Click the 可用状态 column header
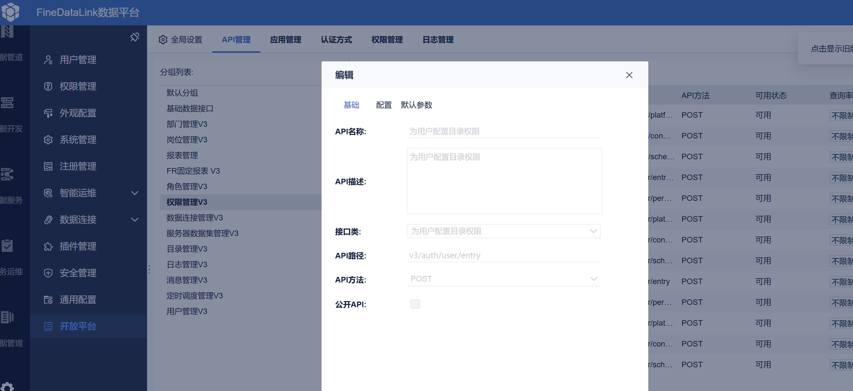 (x=771, y=96)
